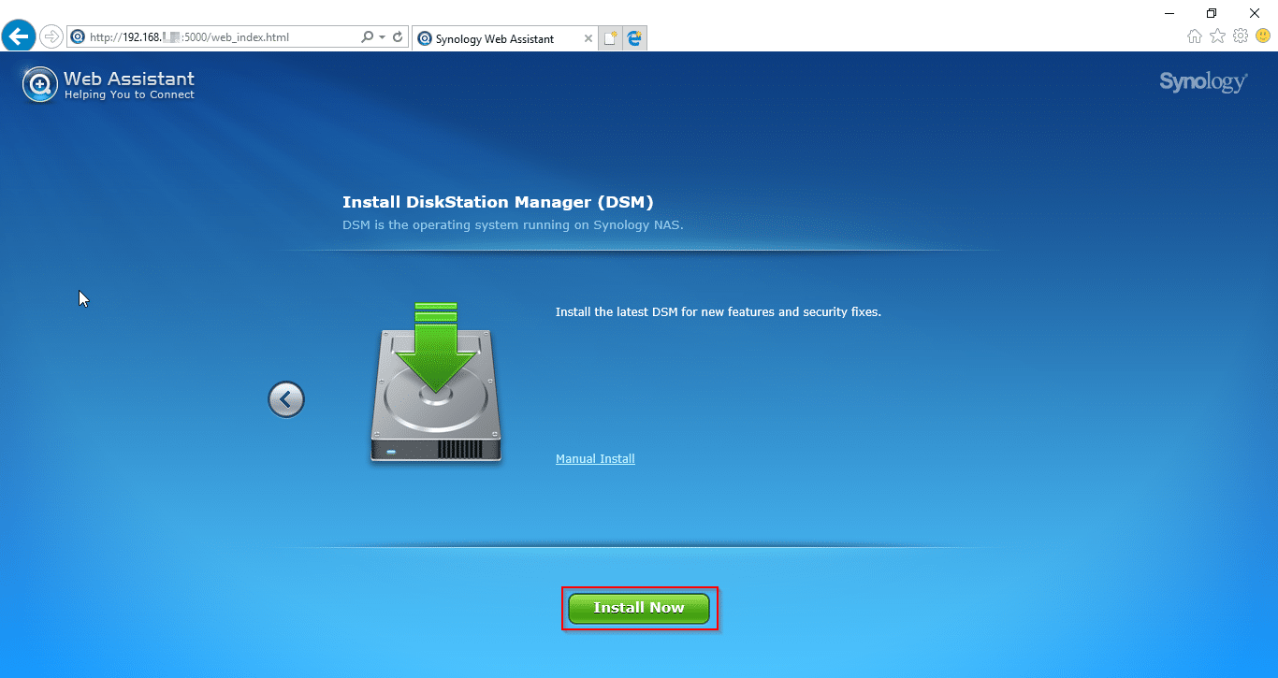Click the search magnifier in address bar
This screenshot has width=1278, height=678.
pos(368,37)
